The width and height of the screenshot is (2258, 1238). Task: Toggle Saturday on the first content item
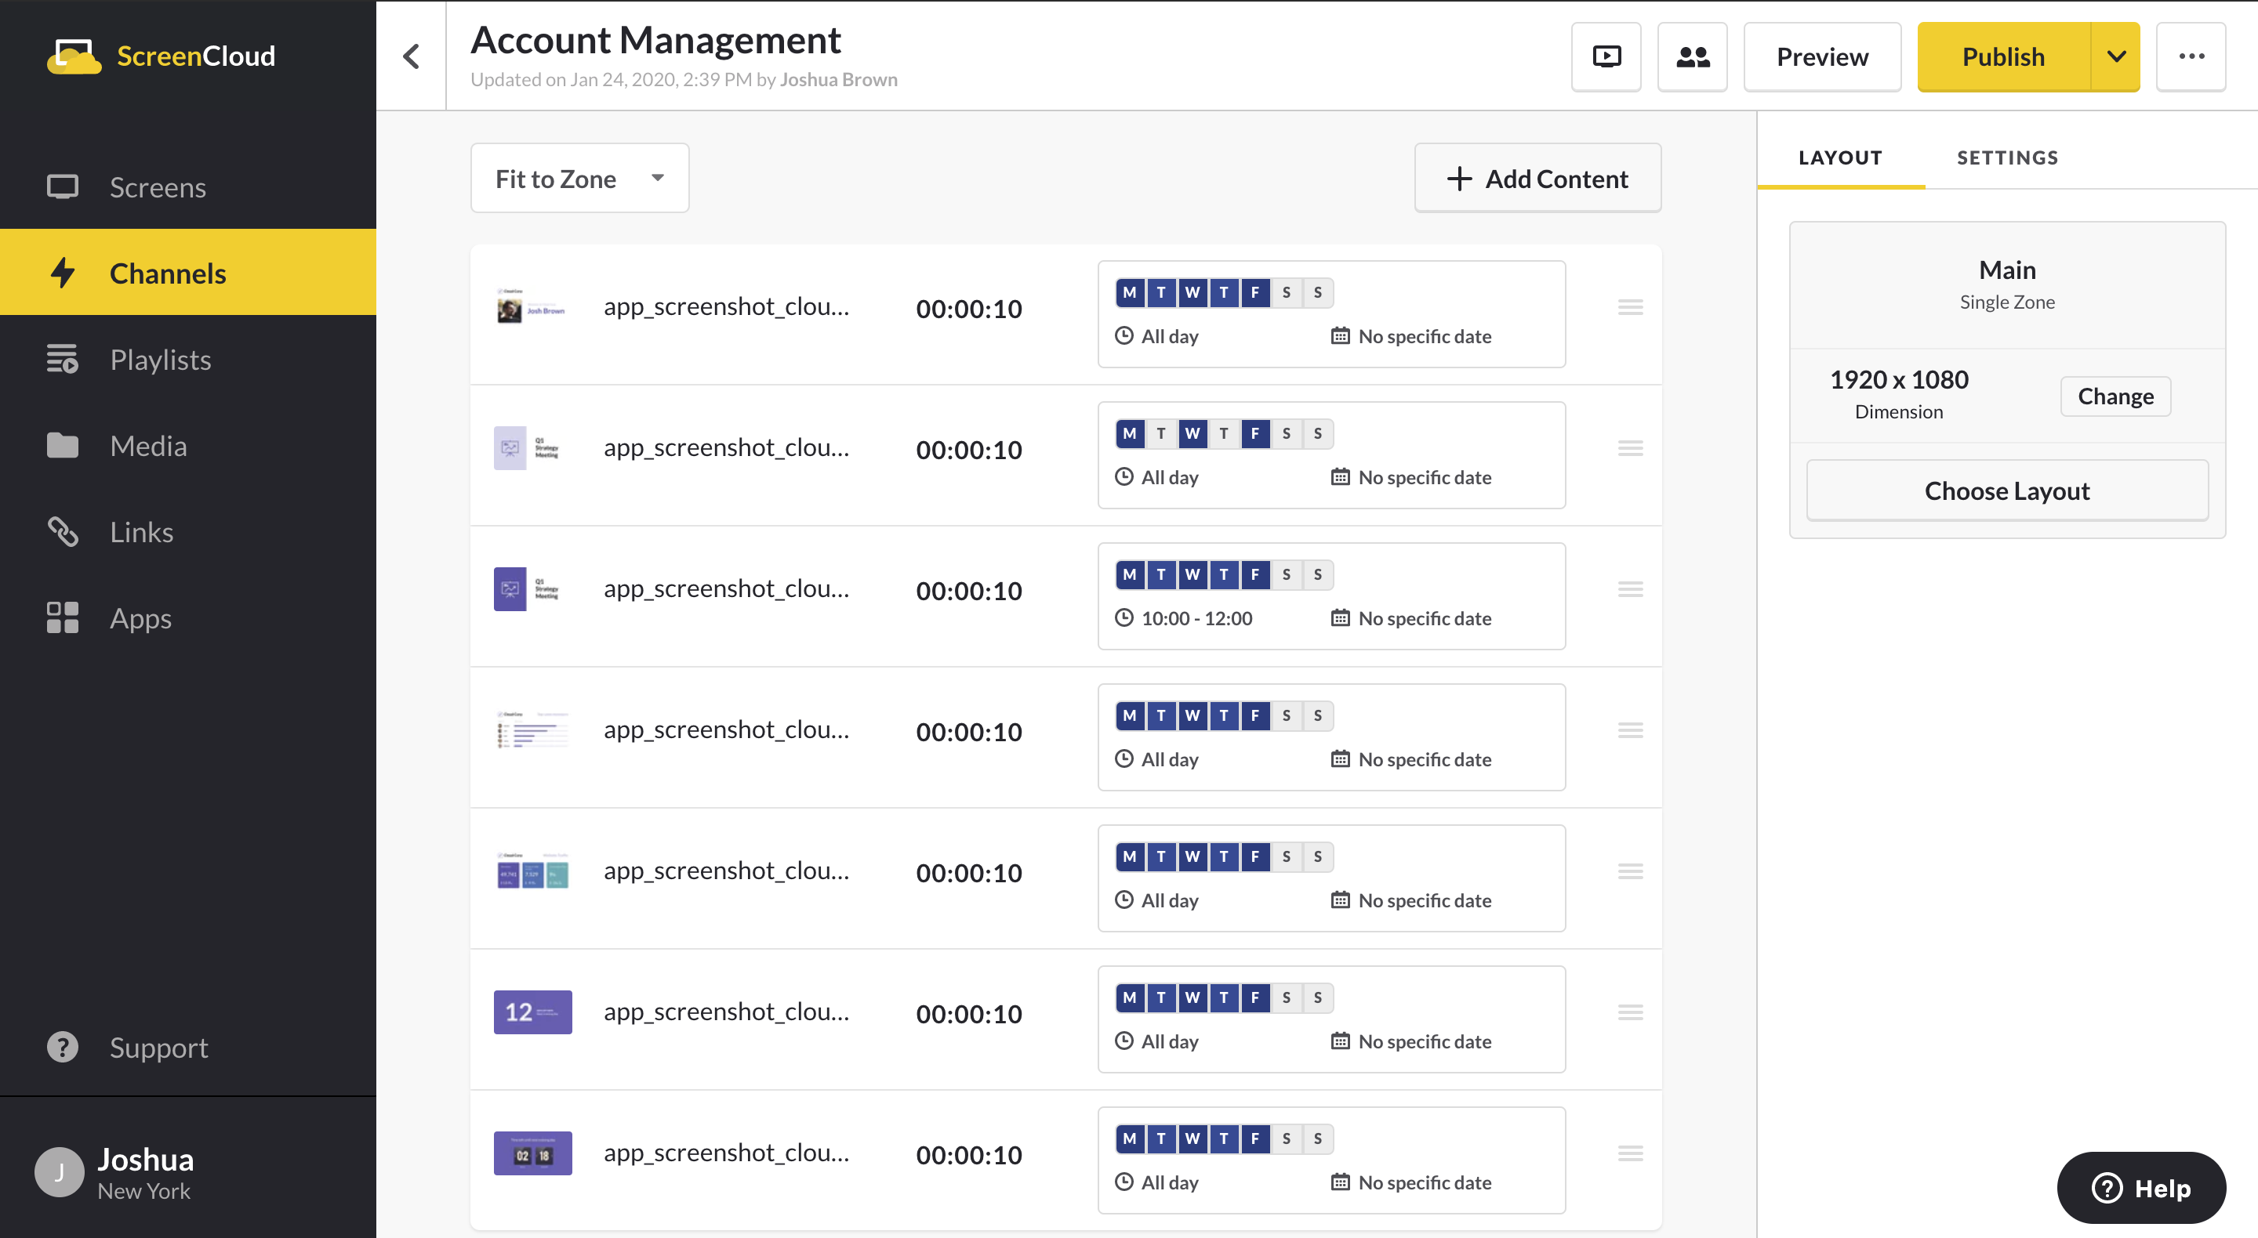click(1286, 292)
